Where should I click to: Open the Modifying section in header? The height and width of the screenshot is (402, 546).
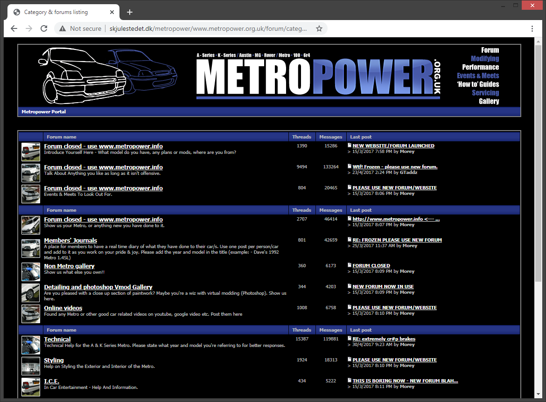coord(485,58)
